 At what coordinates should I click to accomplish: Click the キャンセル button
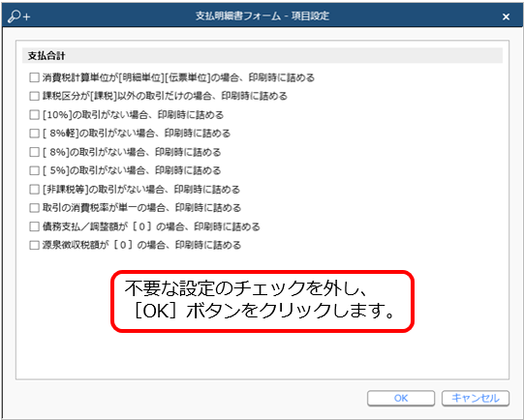point(476,398)
